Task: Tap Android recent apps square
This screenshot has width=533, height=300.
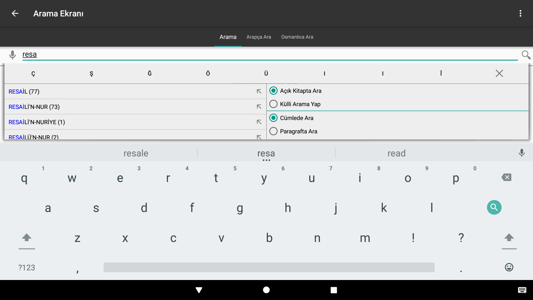Action: coord(334,290)
